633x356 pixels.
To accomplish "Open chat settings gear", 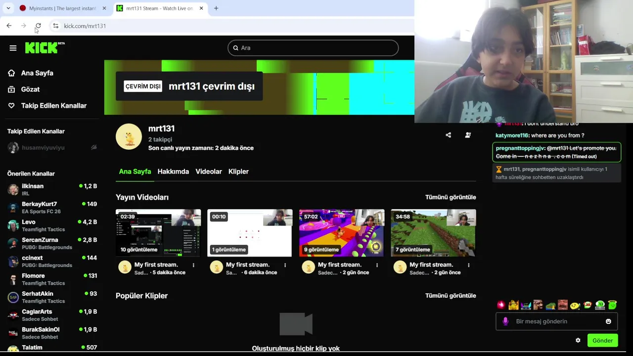I will (x=578, y=341).
